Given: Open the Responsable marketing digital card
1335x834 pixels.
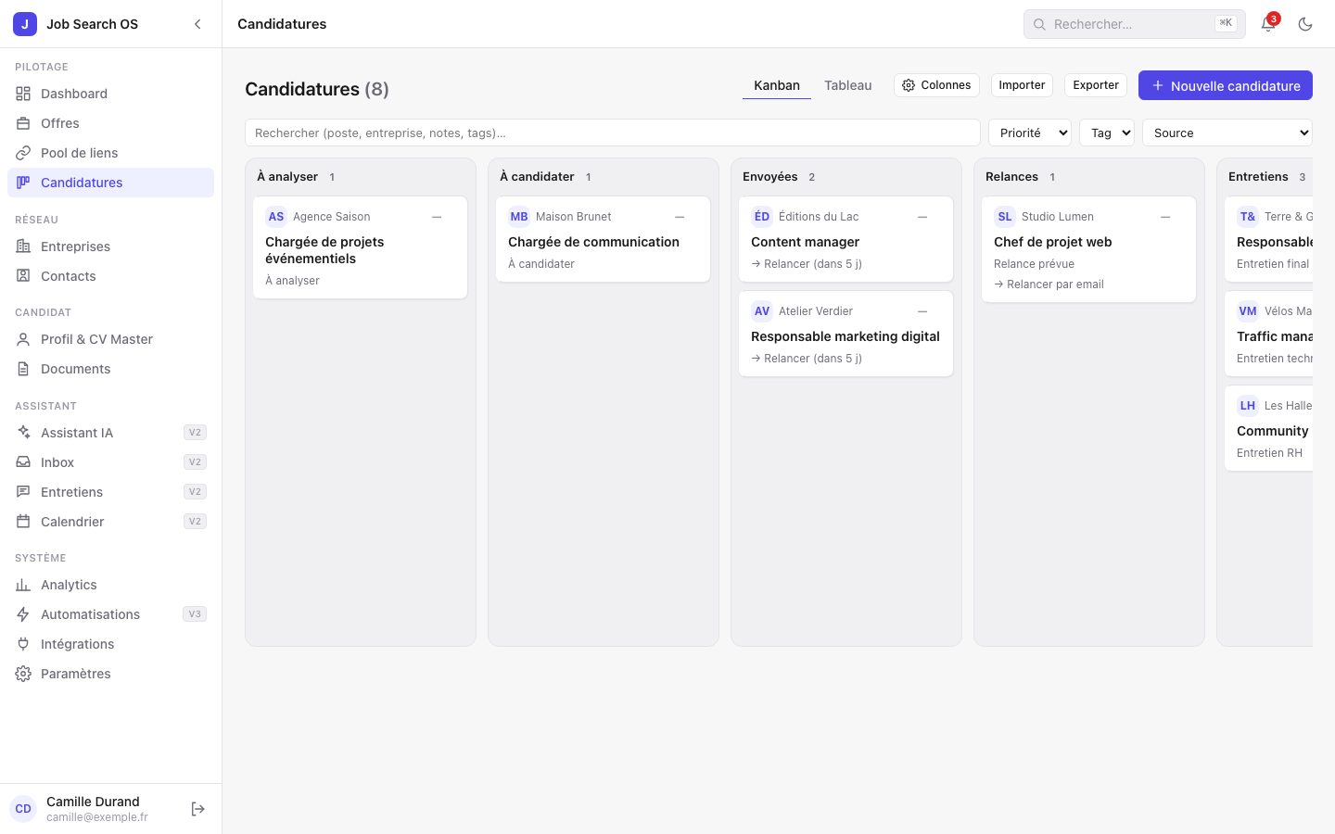Looking at the screenshot, I should 845,334.
